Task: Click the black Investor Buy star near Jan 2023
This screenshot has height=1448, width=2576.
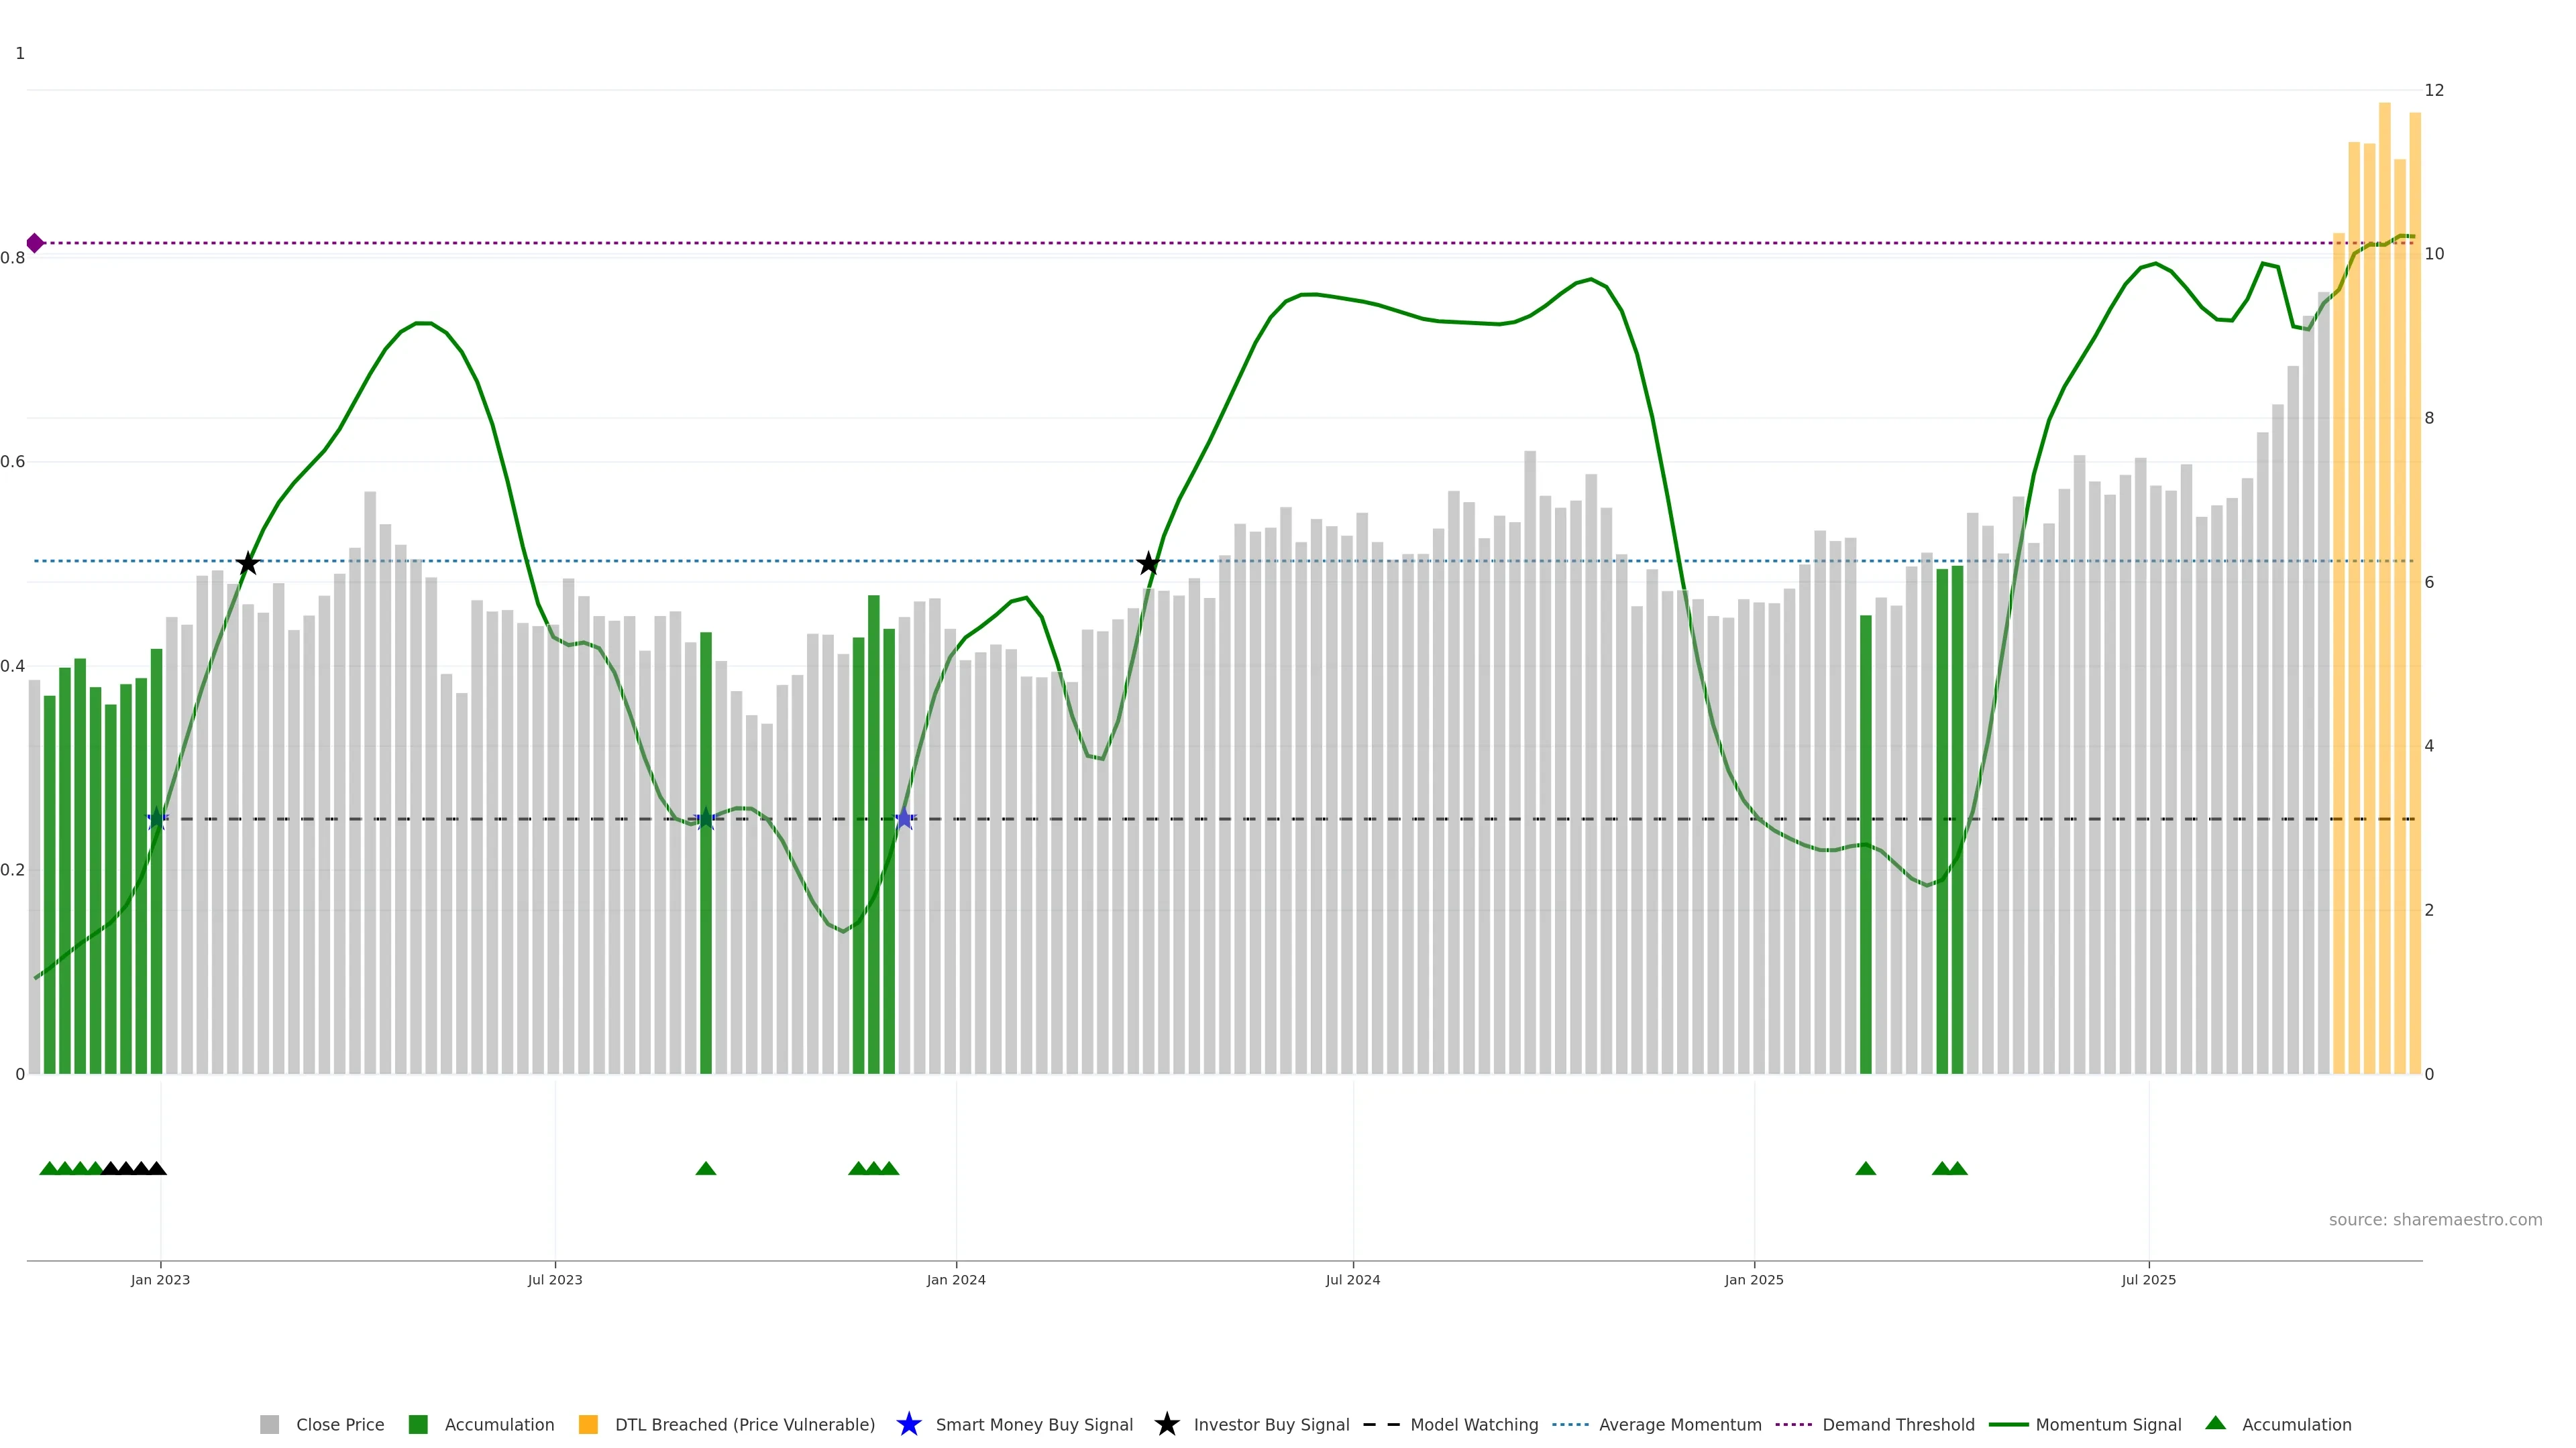Action: tap(248, 564)
